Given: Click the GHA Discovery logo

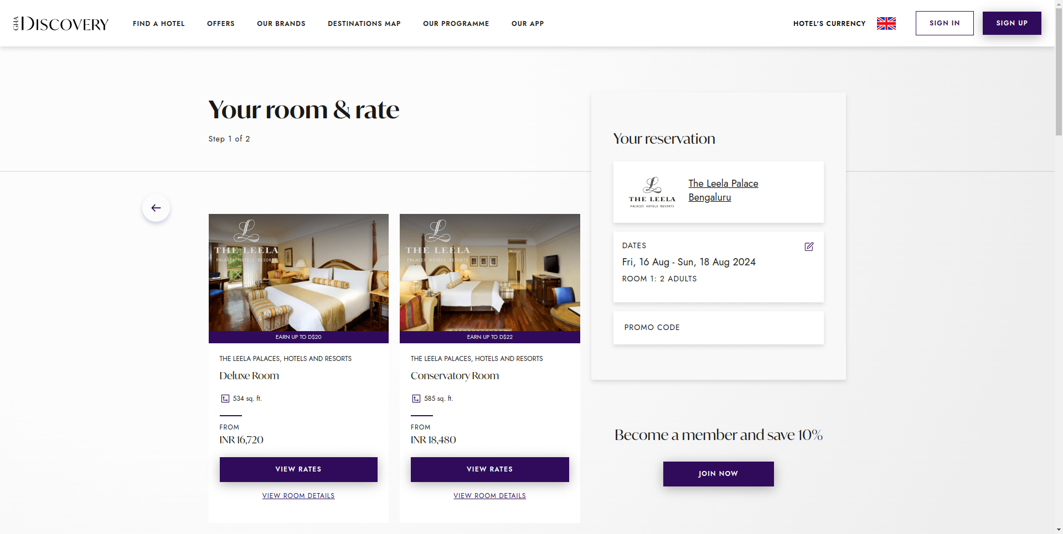Looking at the screenshot, I should coord(61,24).
